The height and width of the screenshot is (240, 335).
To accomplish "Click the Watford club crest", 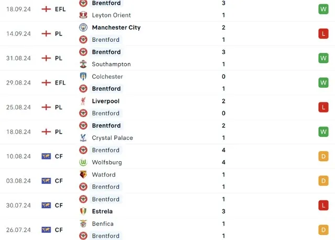I will pos(83,175).
